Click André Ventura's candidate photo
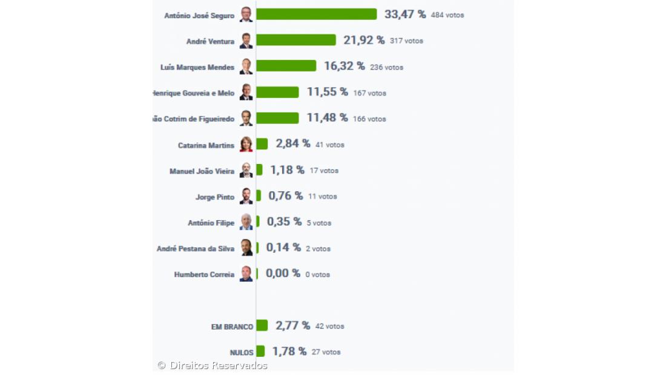The width and height of the screenshot is (666, 375). [x=246, y=41]
